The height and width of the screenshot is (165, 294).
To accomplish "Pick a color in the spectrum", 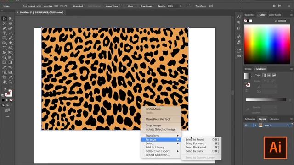I will (267, 44).
